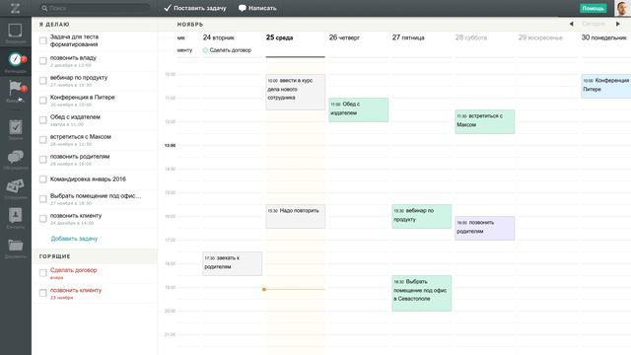This screenshot has width=631, height=355.
Task: Open the 'встретиться с Максом' calendar event
Action: pos(484,121)
